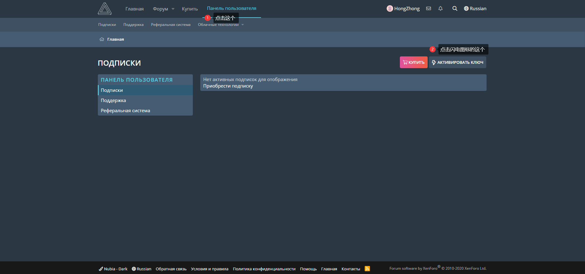This screenshot has width=585, height=274.
Task: Open the HongZhong username menu
Action: (407, 9)
